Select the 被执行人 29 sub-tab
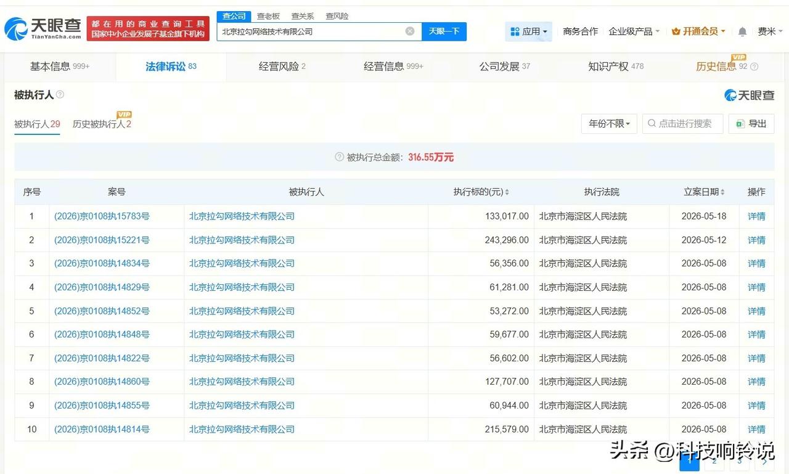This screenshot has width=789, height=474. pyautogui.click(x=37, y=124)
